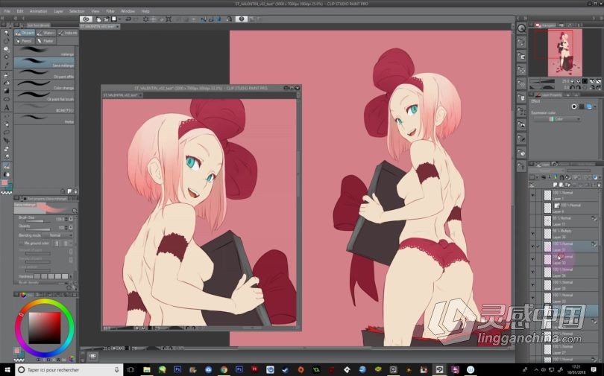Open the Window menu
The height and width of the screenshot is (376, 604).
(128, 11)
